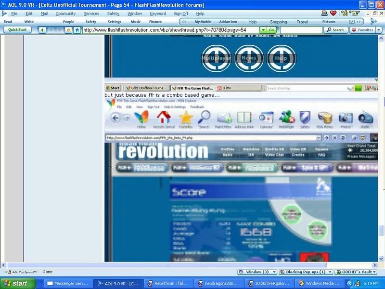Reload the page with the Refresh icon
Viewport: 385px width, 289px height.
(68, 30)
